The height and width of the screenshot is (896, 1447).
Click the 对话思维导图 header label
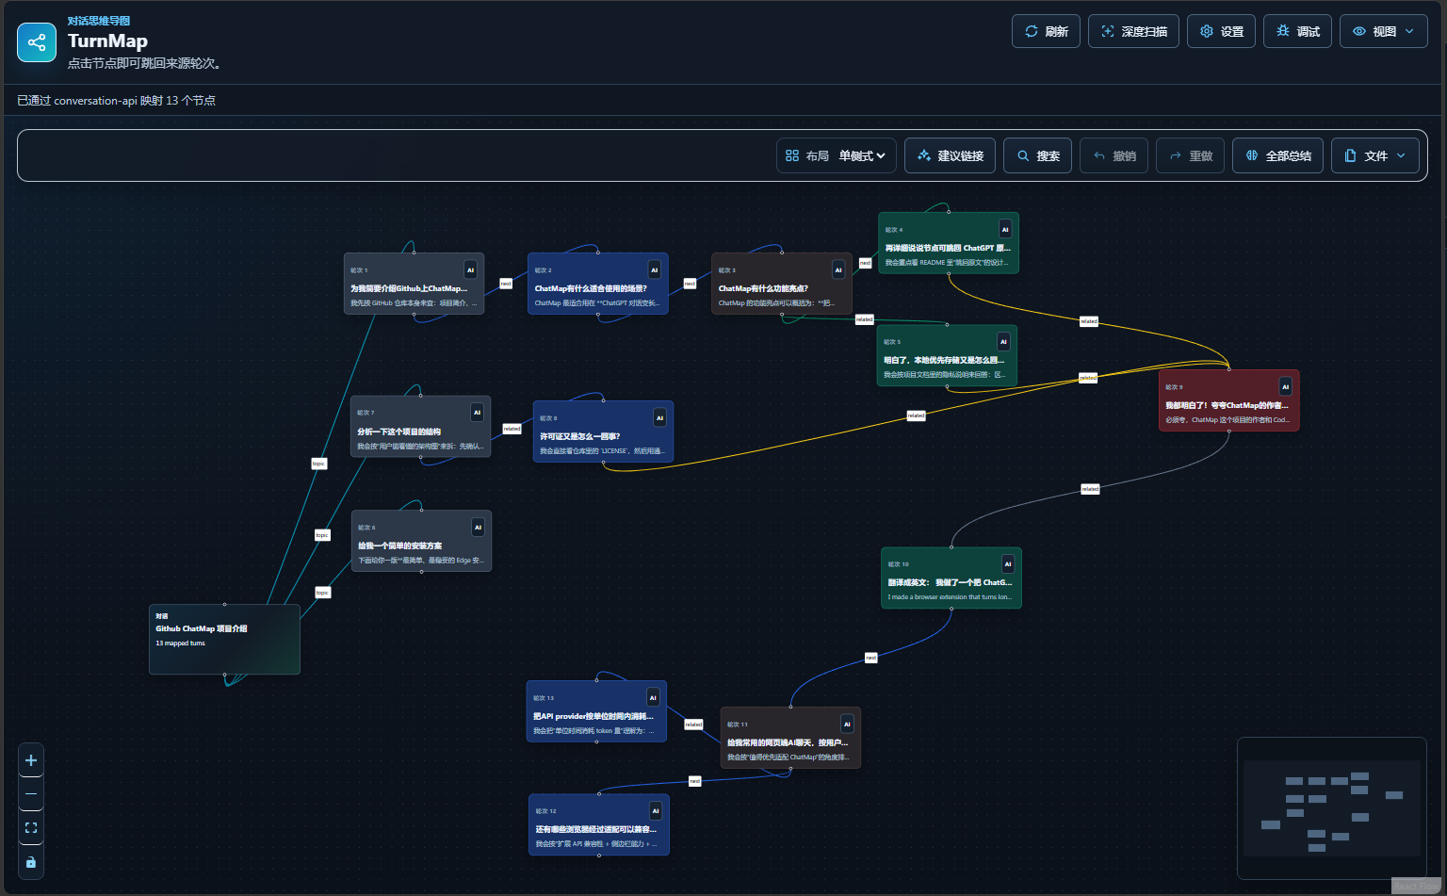pos(99,21)
